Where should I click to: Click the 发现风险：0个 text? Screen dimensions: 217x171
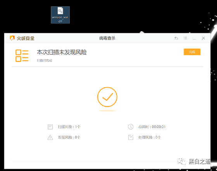tap(69, 137)
